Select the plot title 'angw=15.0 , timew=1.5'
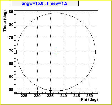Screen dimensions: 112x105 point(44,3)
